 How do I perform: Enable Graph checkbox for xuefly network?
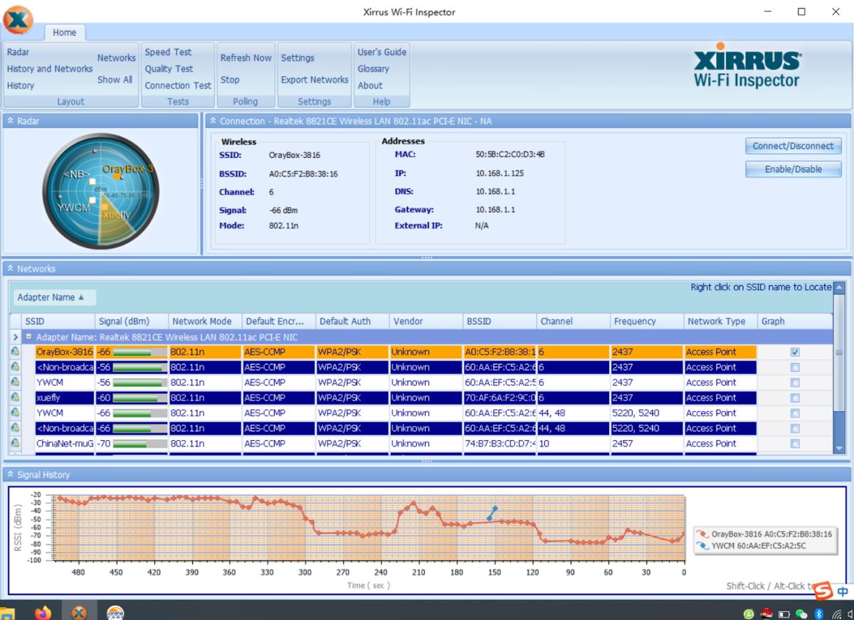coord(795,398)
